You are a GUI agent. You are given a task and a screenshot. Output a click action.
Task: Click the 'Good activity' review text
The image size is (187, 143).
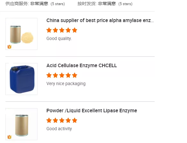[x=59, y=129]
